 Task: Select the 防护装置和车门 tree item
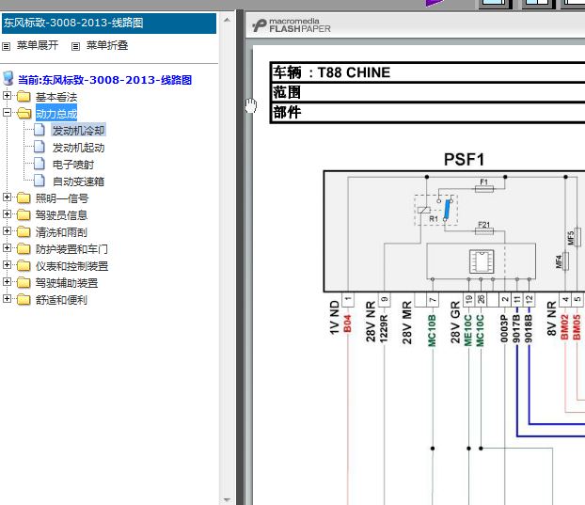tap(71, 249)
